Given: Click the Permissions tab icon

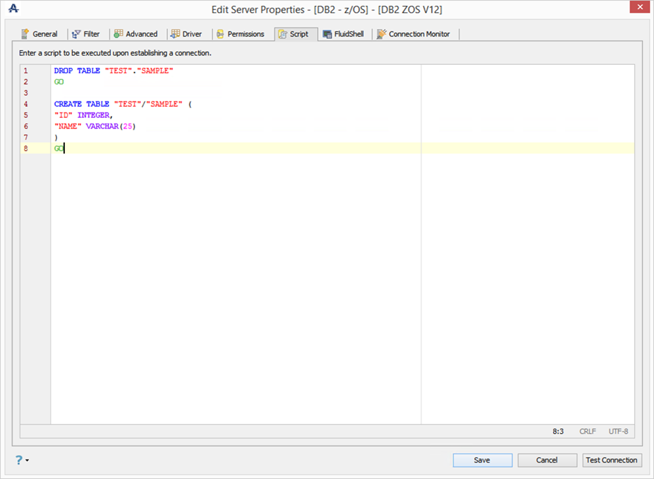Looking at the screenshot, I should [x=220, y=34].
